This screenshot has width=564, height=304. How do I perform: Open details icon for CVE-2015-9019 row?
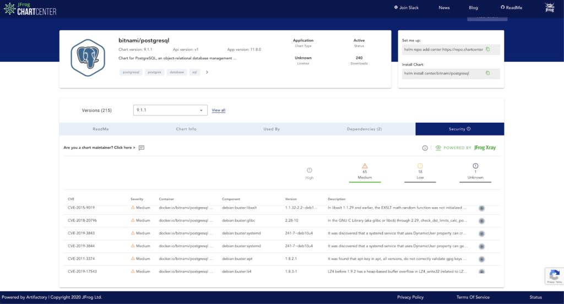[481, 208]
